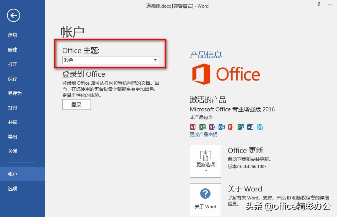Click the 版本:16.0.4266.1003 text
Screen dimensions: 337x217
[247, 166]
